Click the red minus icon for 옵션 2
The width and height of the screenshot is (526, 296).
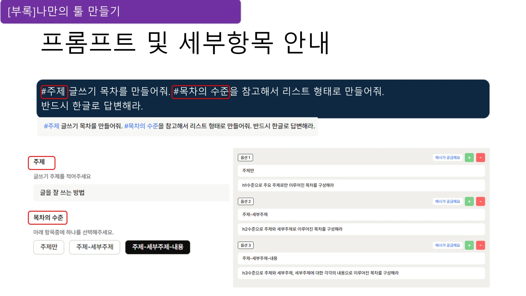[x=480, y=201]
